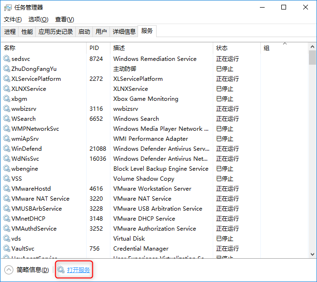The image size is (317, 282).
Task: Click 正在运行 status in WSearch row
Action: pos(228,118)
